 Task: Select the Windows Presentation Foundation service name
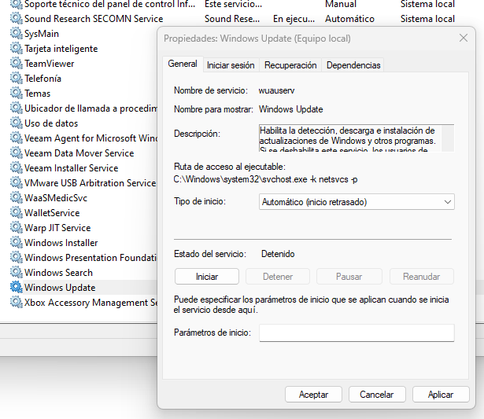[x=91, y=258]
